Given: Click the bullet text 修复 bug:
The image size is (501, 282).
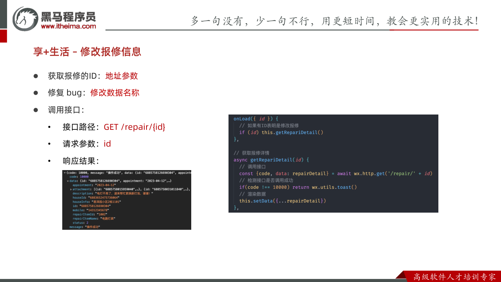Looking at the screenshot, I should [x=67, y=93].
